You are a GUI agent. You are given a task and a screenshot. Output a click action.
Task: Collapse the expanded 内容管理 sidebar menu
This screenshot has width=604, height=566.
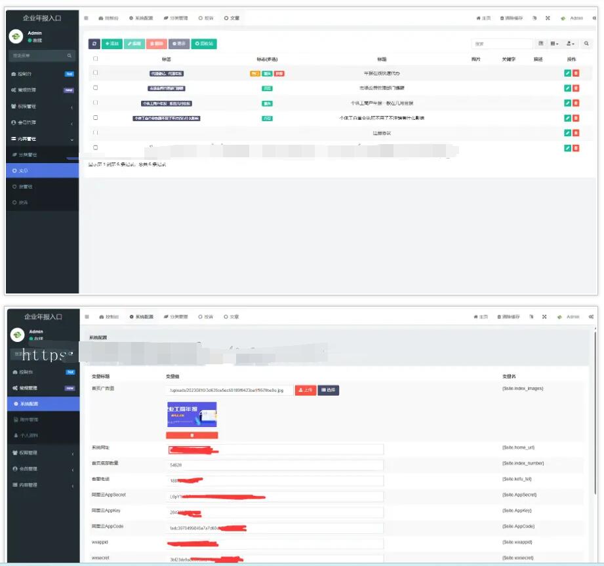tap(43, 139)
